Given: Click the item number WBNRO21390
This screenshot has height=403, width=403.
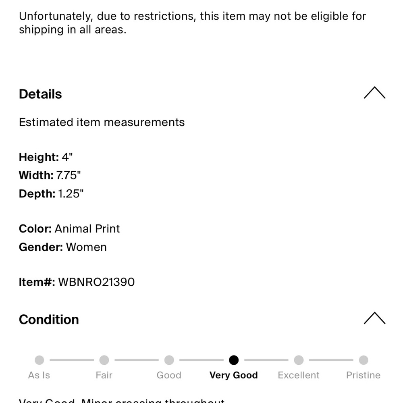Looking at the screenshot, I should (x=96, y=282).
